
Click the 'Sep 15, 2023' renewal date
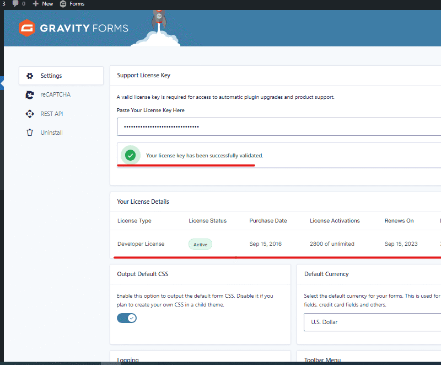pos(401,244)
